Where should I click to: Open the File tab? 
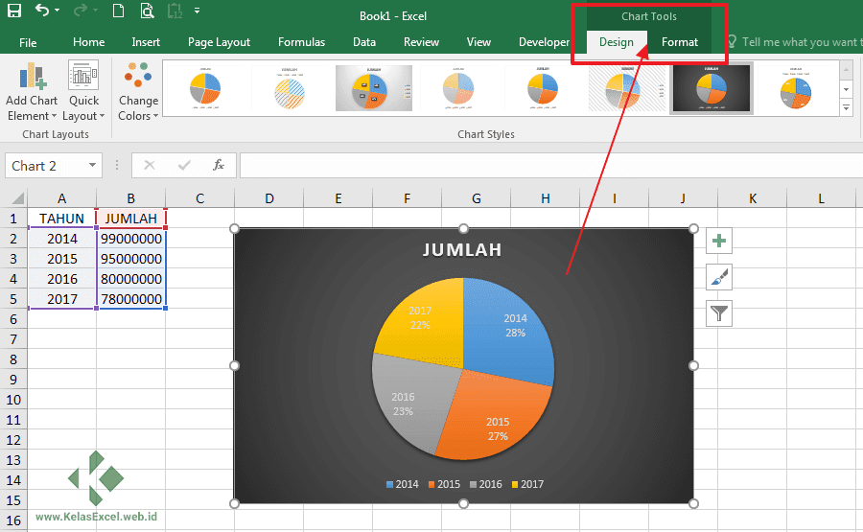[28, 42]
